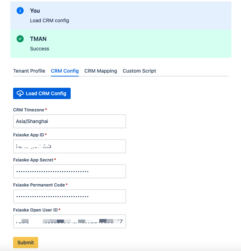Click the Fxiaoke Open User ID label
Image resolution: width=241 pixels, height=251 pixels.
[x=35, y=210]
